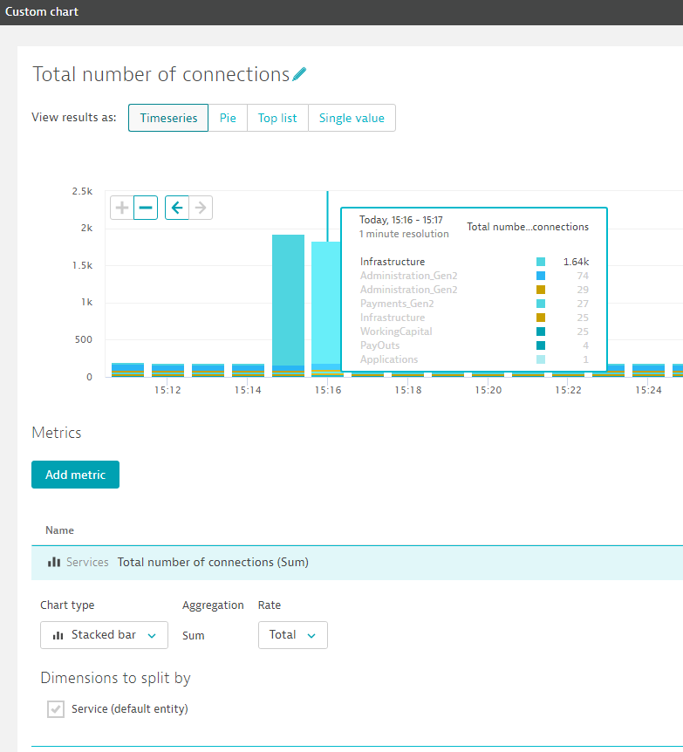Click the Administration_Gen2 blue legend square

click(541, 276)
